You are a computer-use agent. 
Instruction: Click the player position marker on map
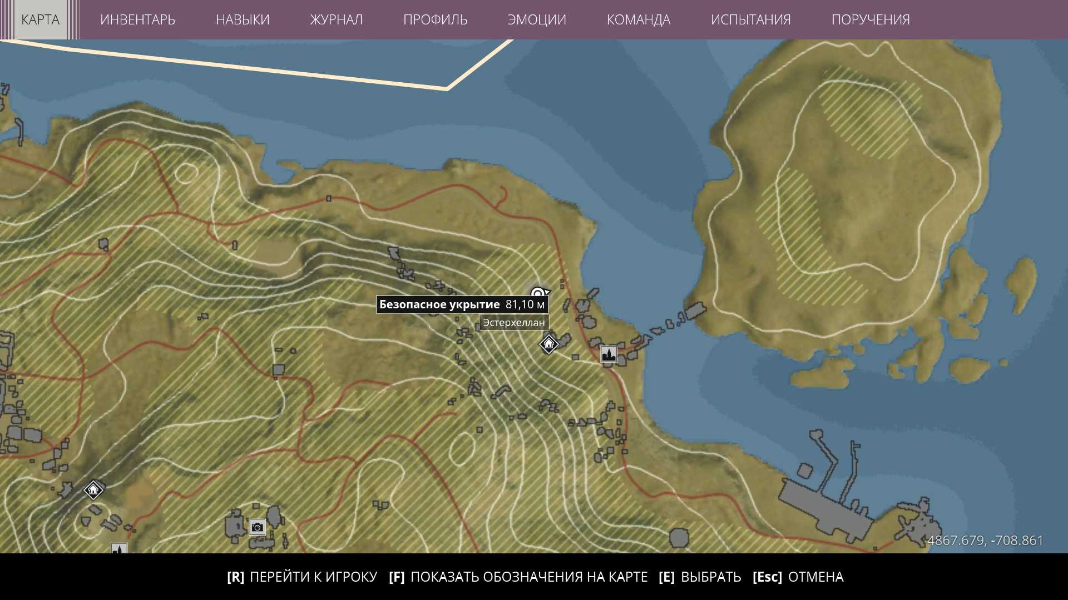point(538,293)
